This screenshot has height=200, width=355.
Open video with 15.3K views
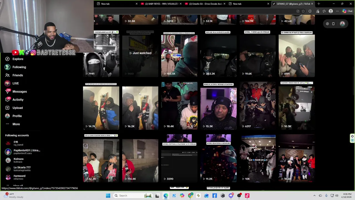point(219,106)
